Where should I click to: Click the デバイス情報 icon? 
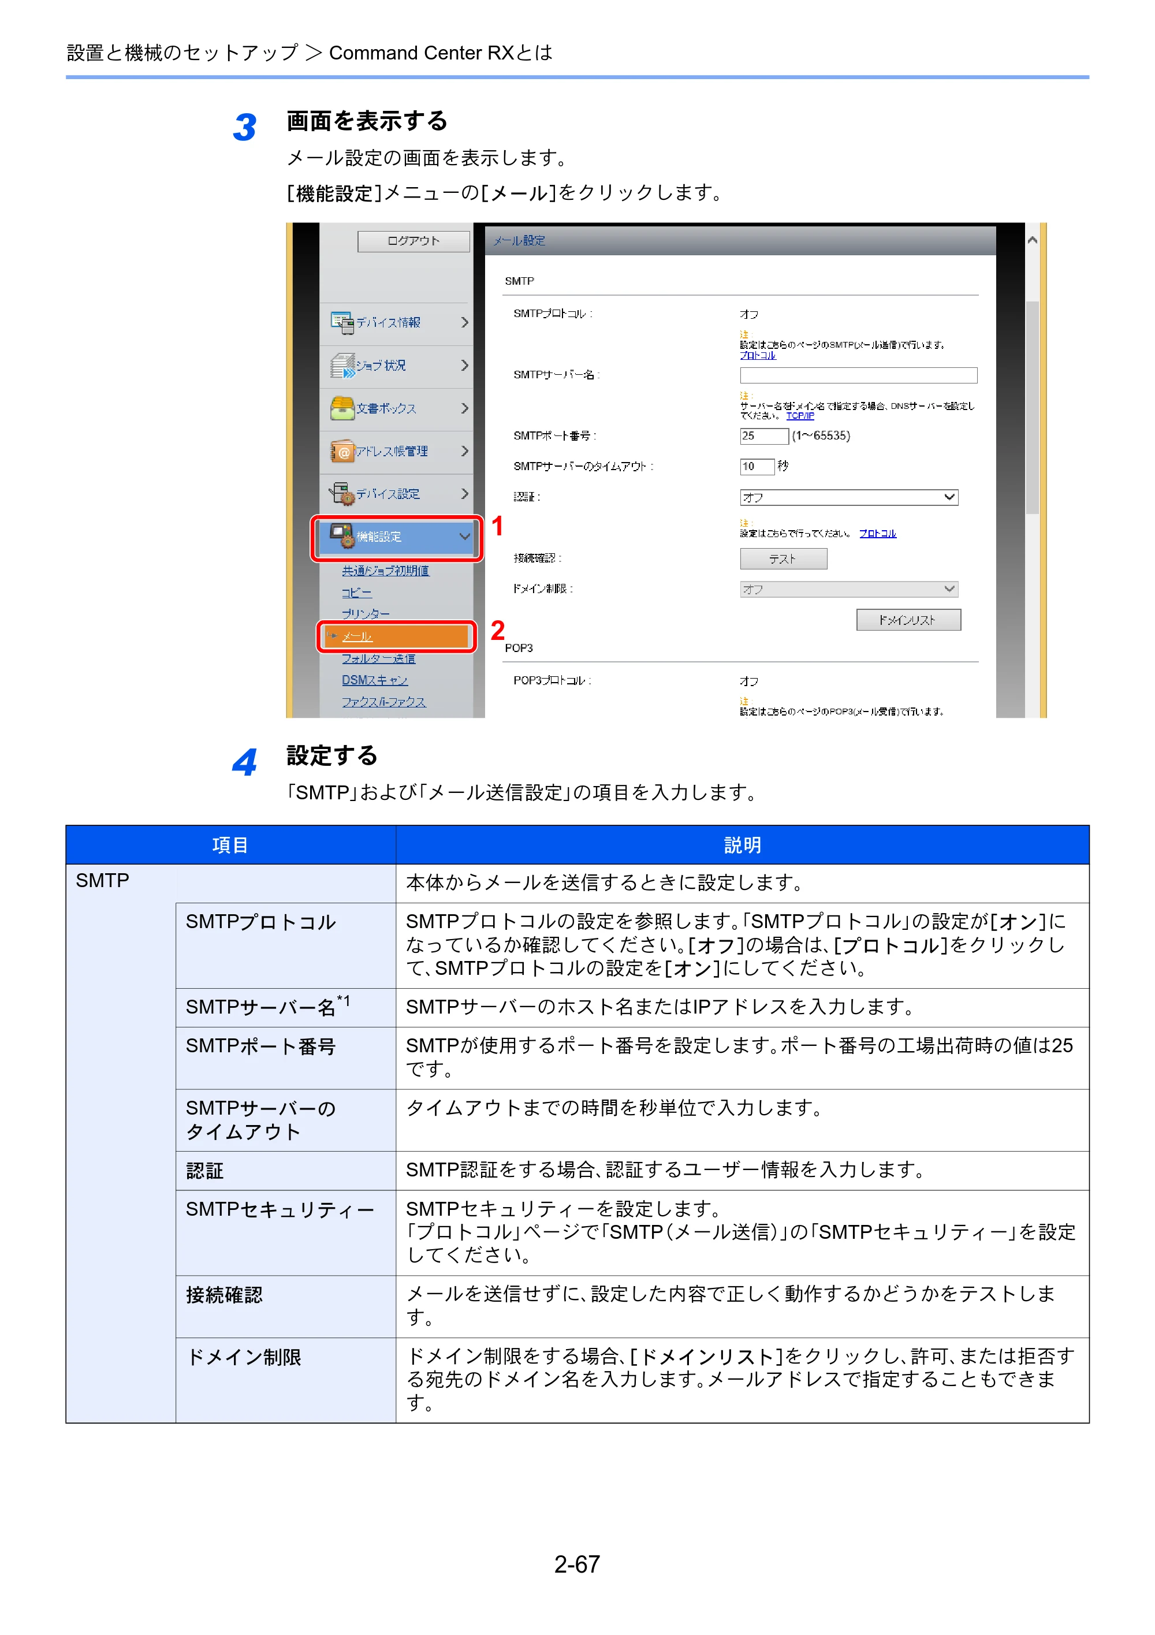(x=342, y=323)
